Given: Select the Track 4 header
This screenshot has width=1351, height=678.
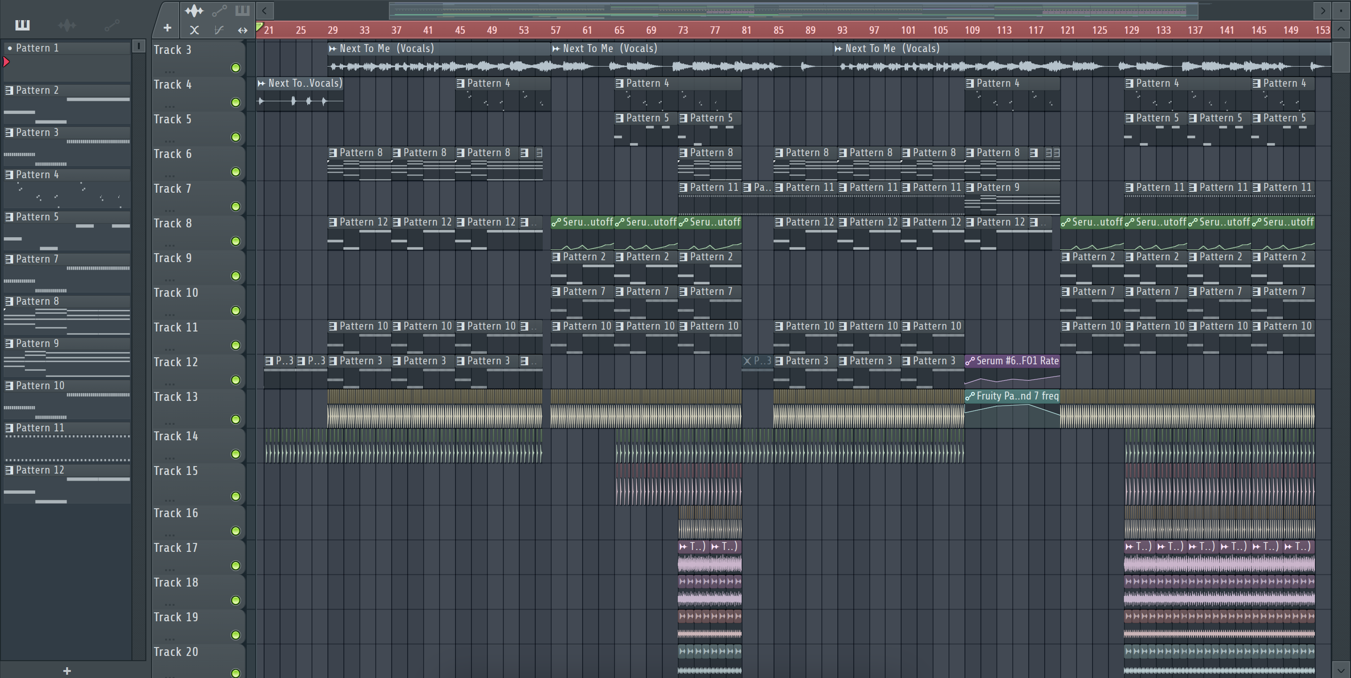Looking at the screenshot, I should (x=198, y=93).
